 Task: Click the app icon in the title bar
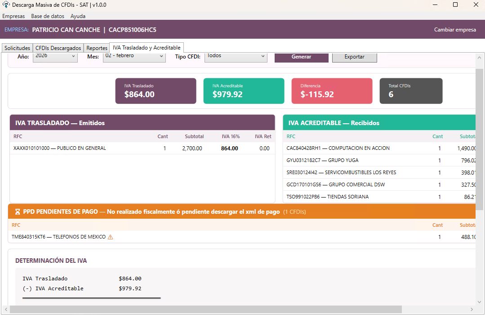pos(6,4)
